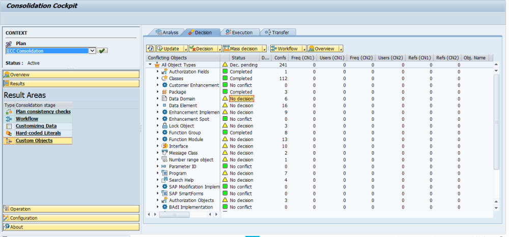The image size is (509, 237).
Task: Click the Freq (CN1) column header
Action: pos(302,58)
